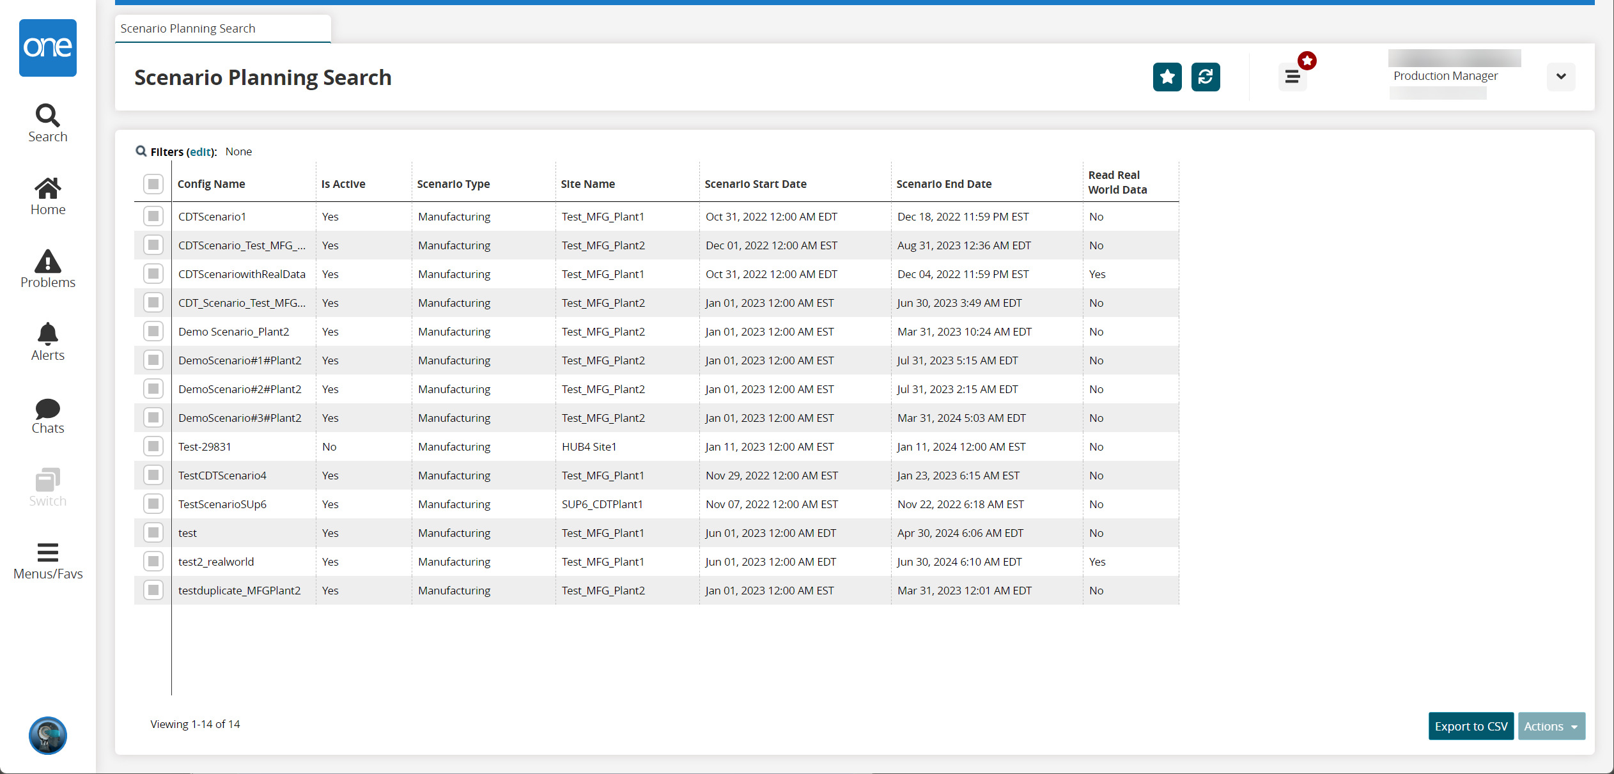Screen dimensions: 1614x774
Task: Check the test2_realworld row checkbox
Action: coord(153,561)
